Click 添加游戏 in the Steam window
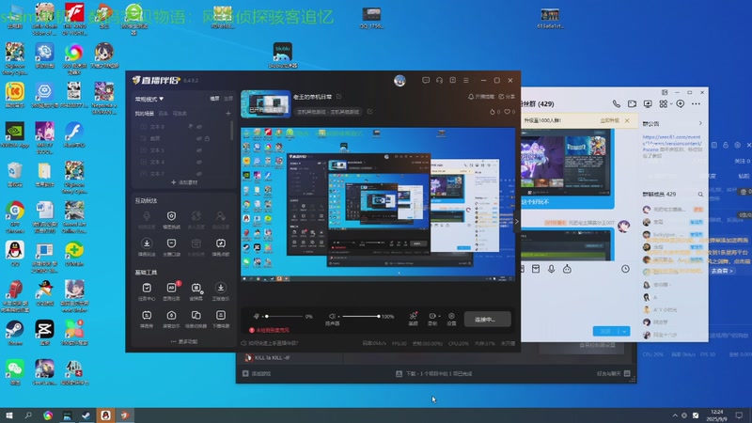The width and height of the screenshot is (752, 423). click(x=257, y=373)
